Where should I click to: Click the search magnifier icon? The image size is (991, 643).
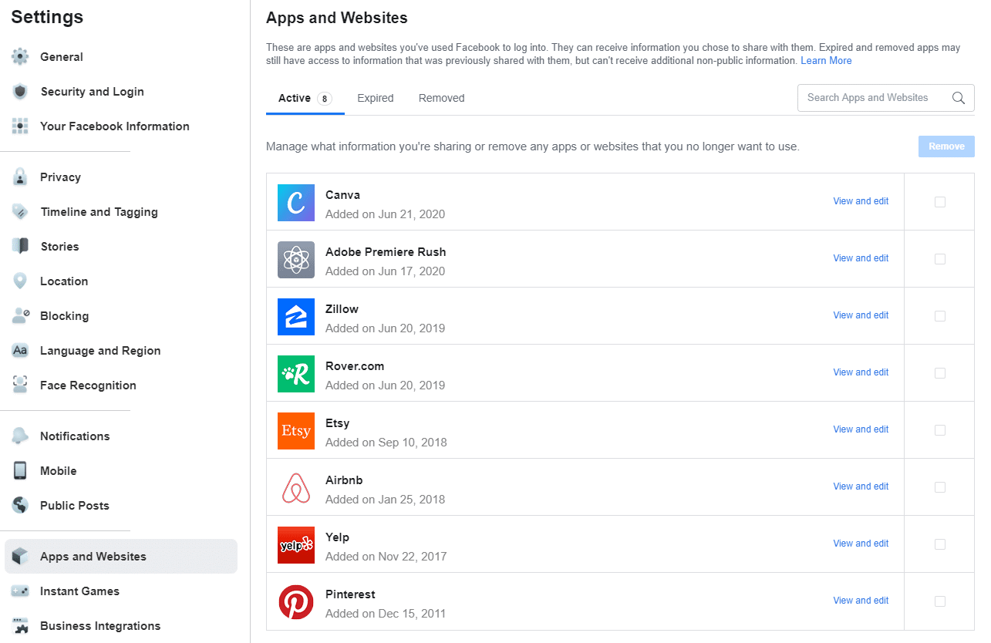point(959,98)
